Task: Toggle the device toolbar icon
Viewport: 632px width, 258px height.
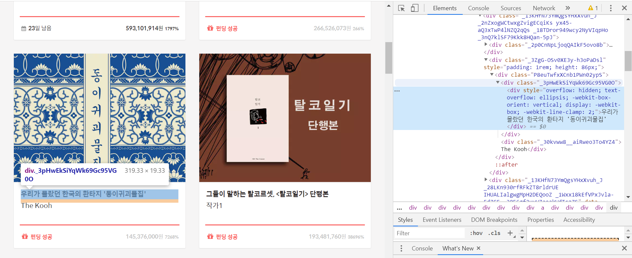Action: (415, 8)
